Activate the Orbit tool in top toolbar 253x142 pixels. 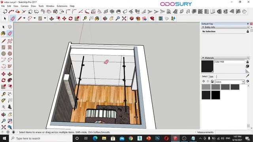tap(105, 19)
